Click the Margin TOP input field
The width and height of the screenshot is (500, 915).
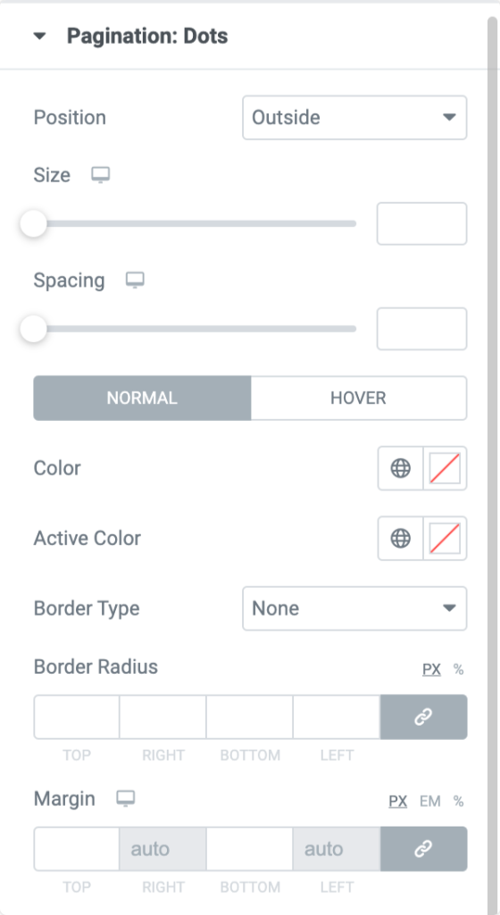[x=77, y=849]
